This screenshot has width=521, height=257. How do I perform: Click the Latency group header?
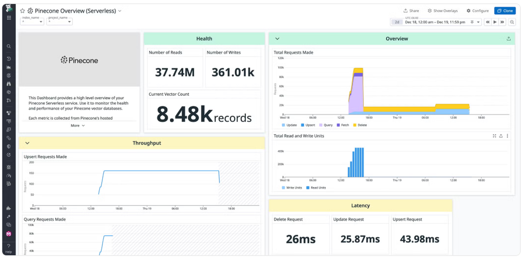[361, 206]
